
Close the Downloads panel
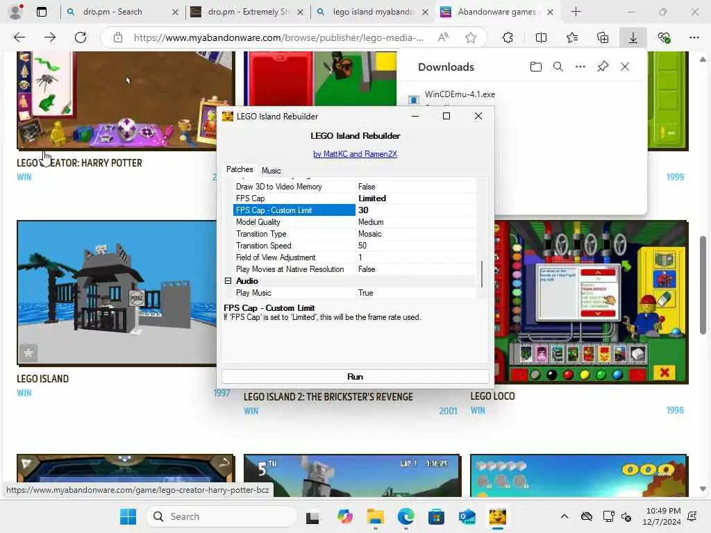[x=625, y=67]
